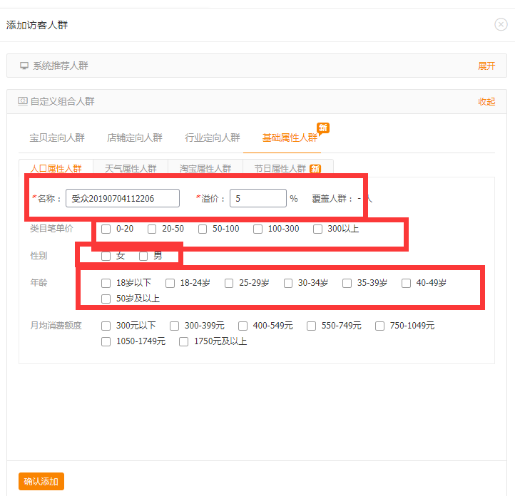This screenshot has height=496, width=515.
Task: Check the 1750元及以上 checkbox
Action: click(184, 341)
